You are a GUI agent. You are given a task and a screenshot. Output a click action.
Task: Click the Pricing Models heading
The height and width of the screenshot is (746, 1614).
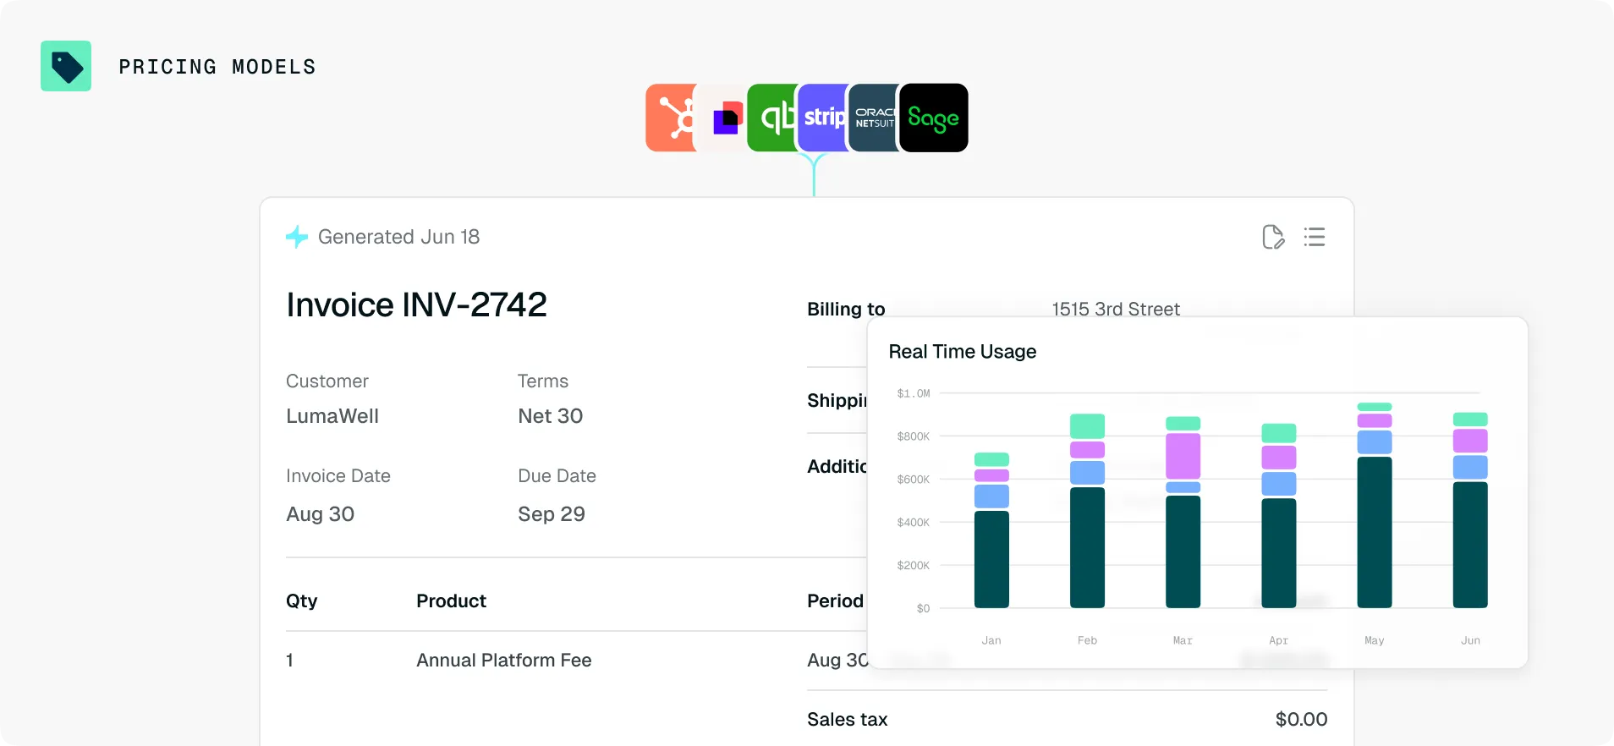pyautogui.click(x=217, y=67)
